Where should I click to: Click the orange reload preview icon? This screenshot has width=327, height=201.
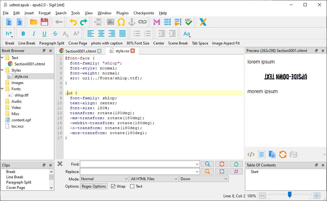coord(283,154)
